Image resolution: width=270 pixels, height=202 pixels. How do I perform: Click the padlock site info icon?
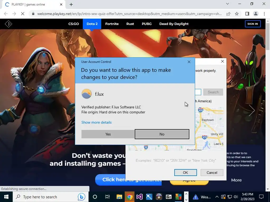click(33, 14)
